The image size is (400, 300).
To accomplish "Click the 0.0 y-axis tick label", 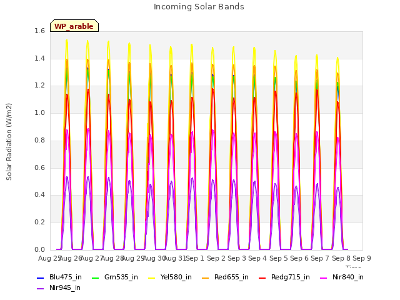I will pos(39,250).
